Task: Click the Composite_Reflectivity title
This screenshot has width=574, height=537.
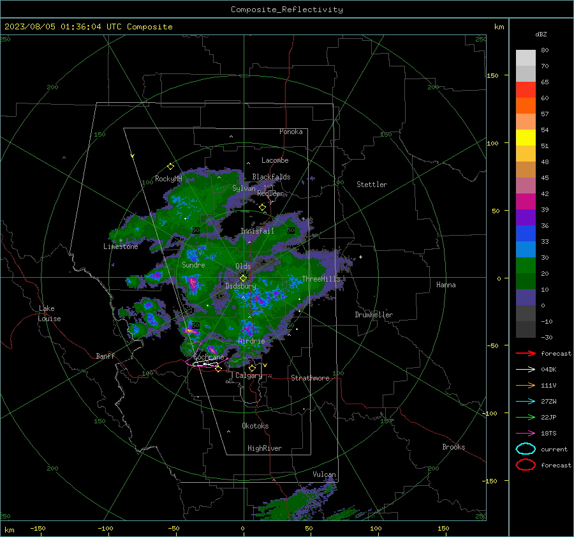Action: tap(287, 10)
